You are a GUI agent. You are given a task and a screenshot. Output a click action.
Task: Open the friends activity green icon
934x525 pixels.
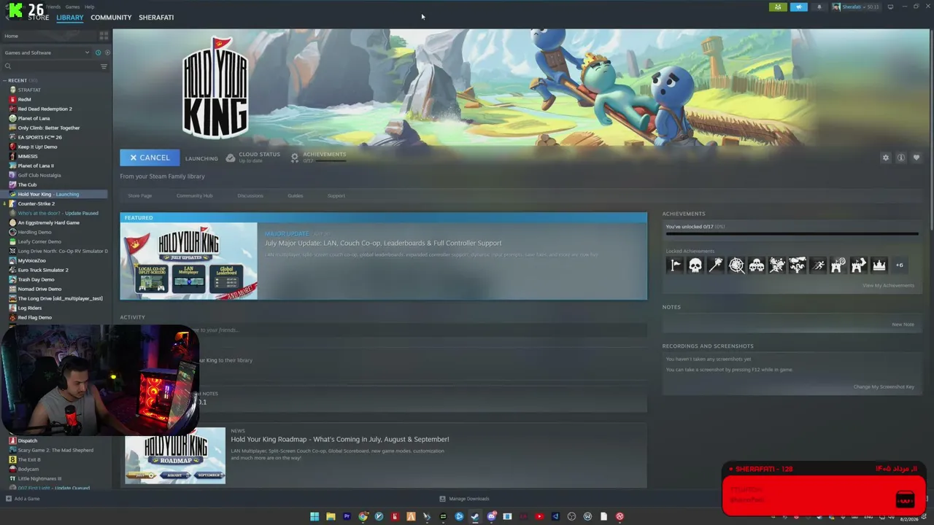coord(778,7)
